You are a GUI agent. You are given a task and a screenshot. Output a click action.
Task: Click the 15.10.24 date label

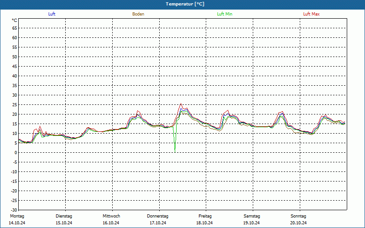coord(64,223)
